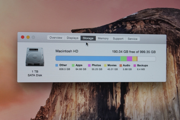Click the '6.4 MB' Backups value

coord(141,69)
